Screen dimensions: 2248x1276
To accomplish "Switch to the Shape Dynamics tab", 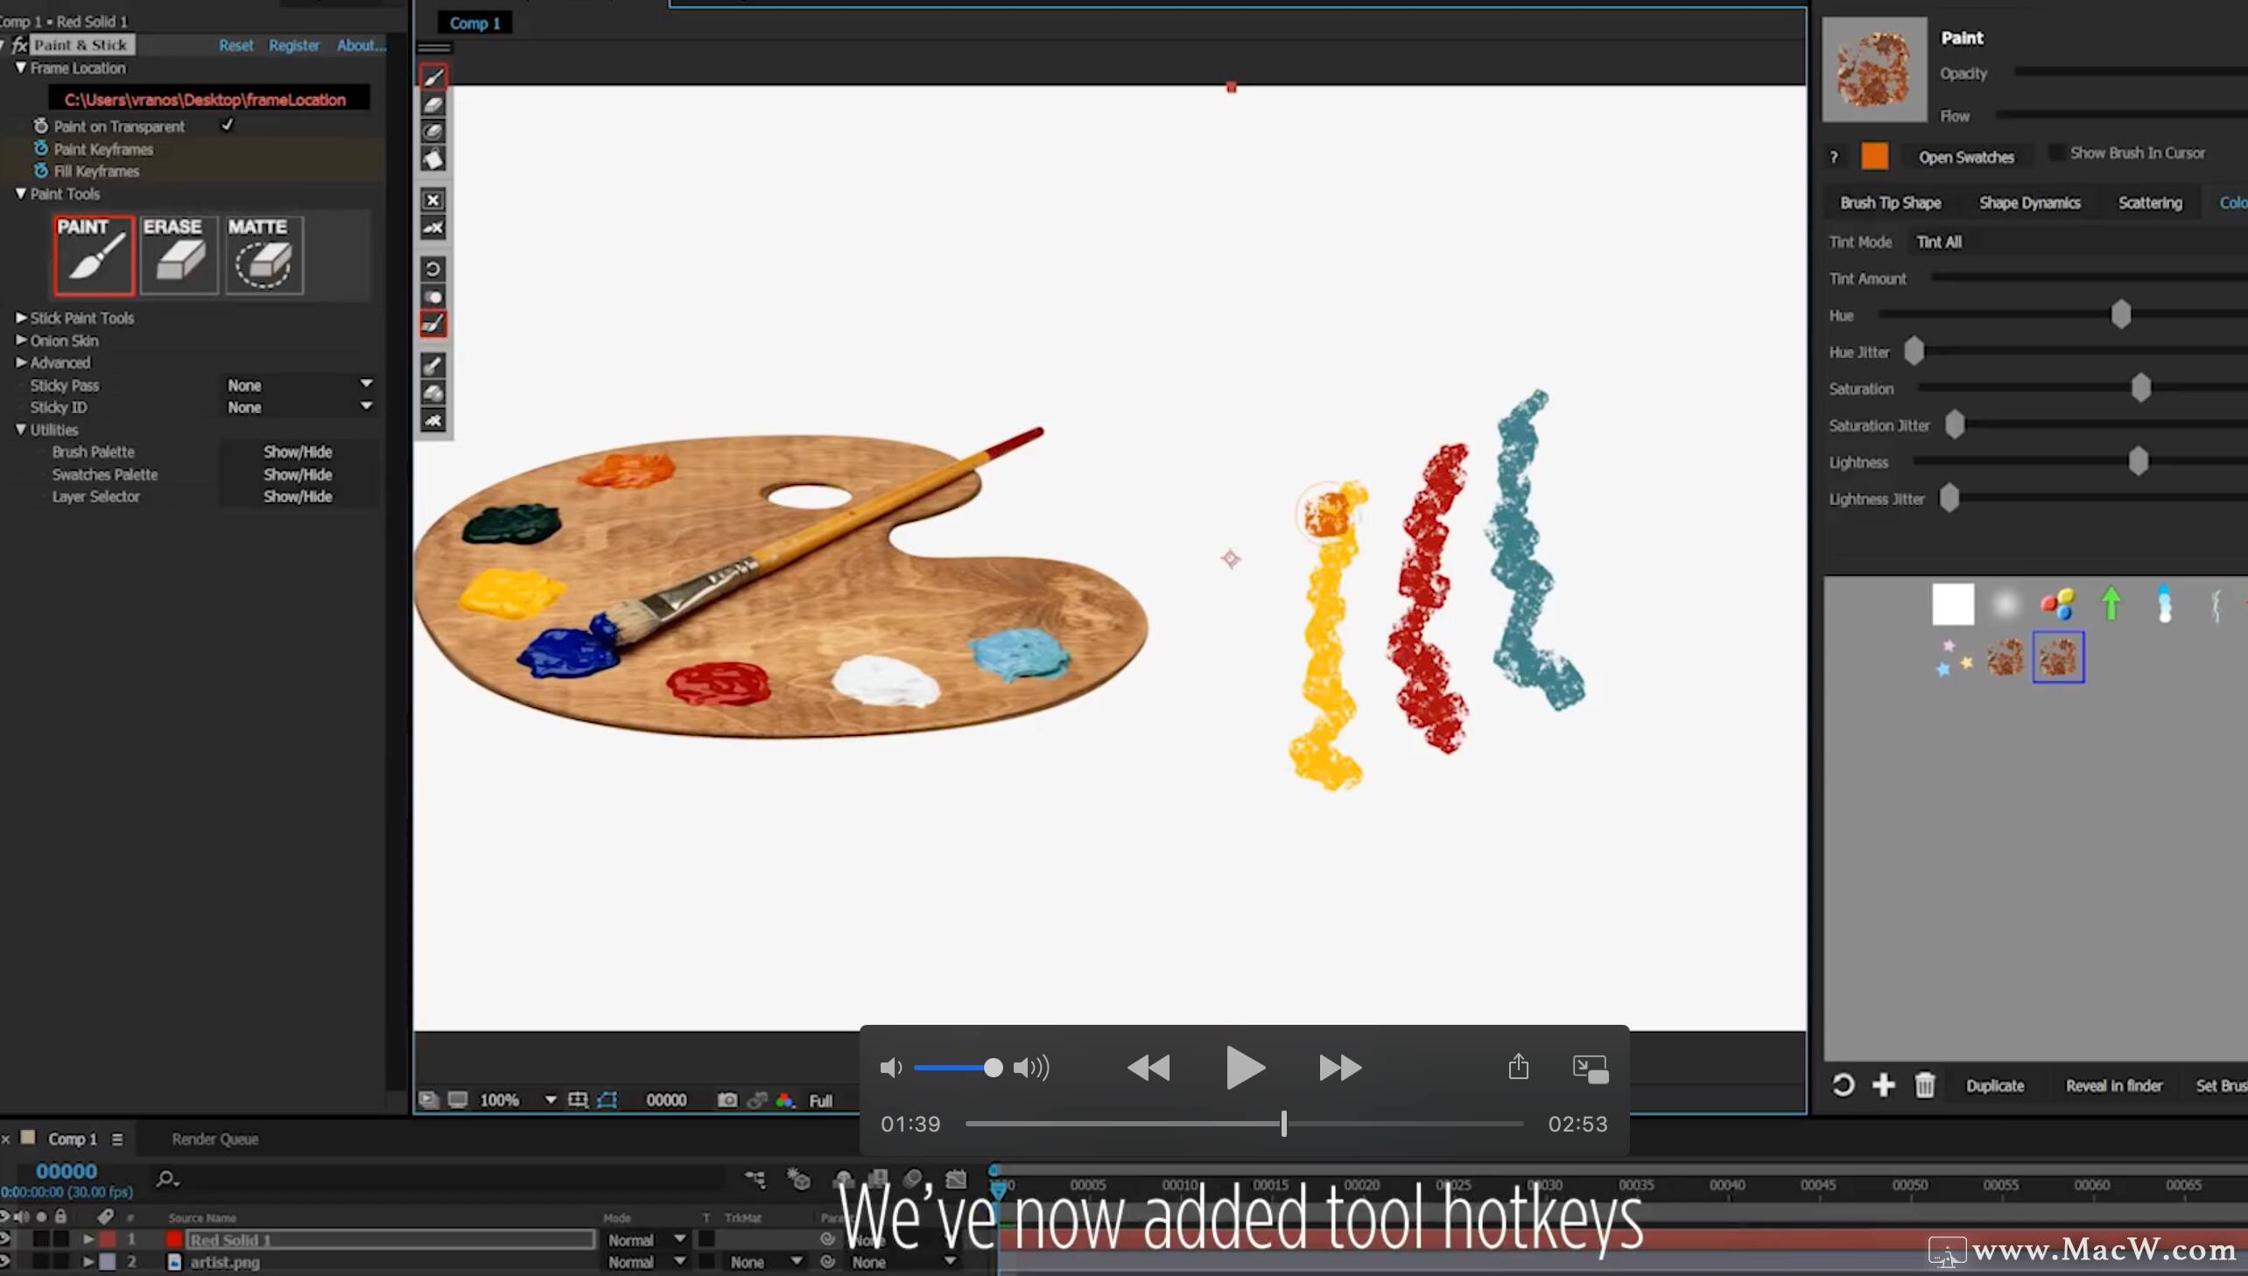I will click(x=2029, y=201).
